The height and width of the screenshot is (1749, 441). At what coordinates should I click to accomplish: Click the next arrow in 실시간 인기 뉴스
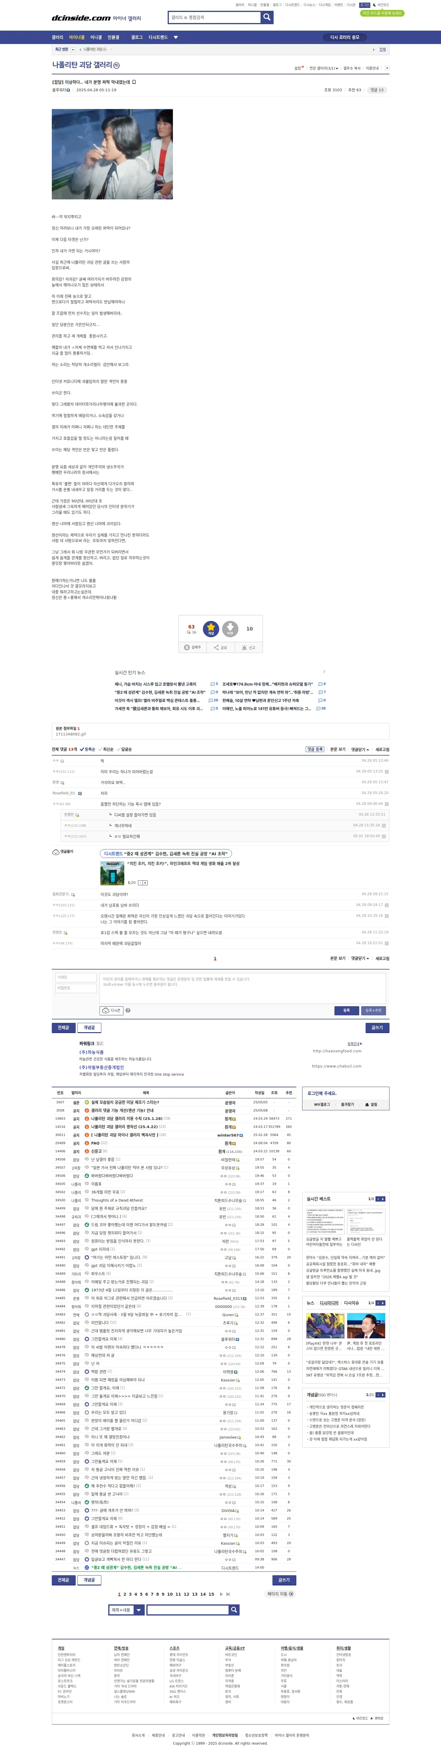click(x=324, y=672)
